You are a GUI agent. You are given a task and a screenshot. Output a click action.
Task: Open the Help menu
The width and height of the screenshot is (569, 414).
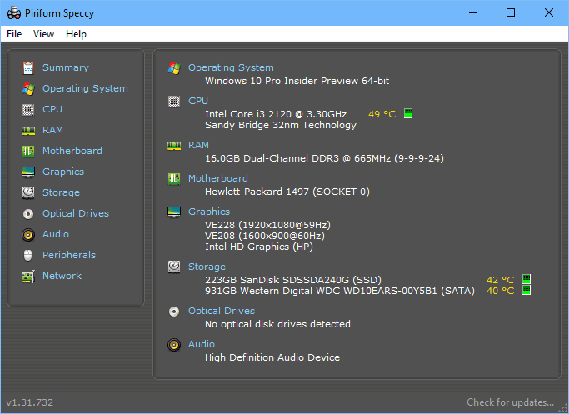click(76, 34)
